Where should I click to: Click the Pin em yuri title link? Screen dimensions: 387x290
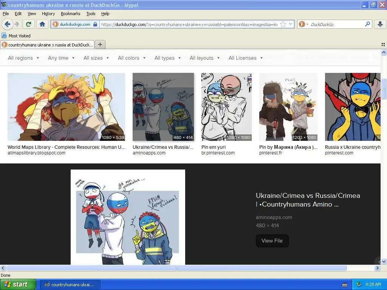pyautogui.click(x=214, y=147)
